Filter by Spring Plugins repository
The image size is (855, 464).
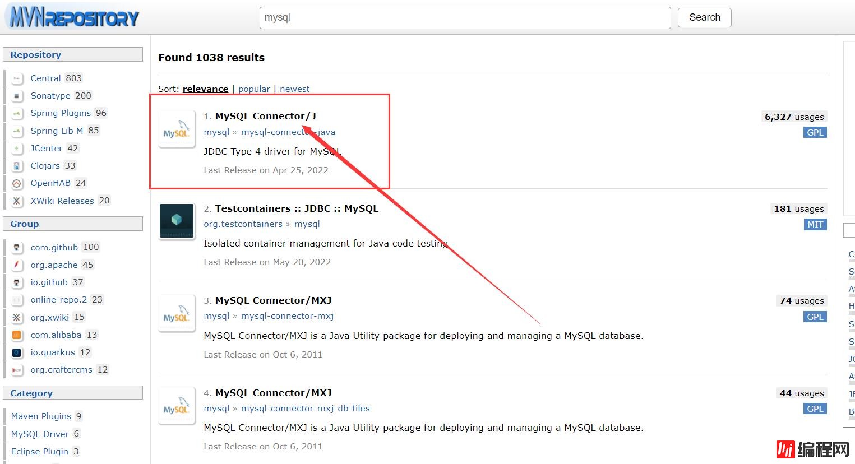[61, 113]
